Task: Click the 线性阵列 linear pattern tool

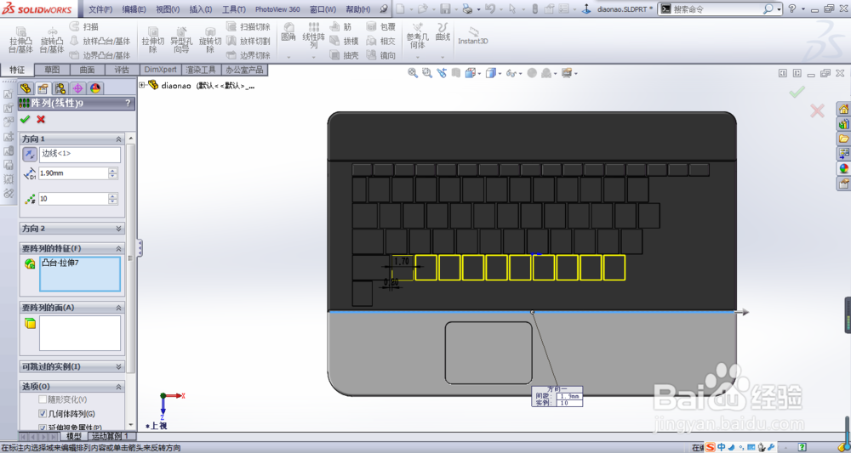Action: [314, 36]
